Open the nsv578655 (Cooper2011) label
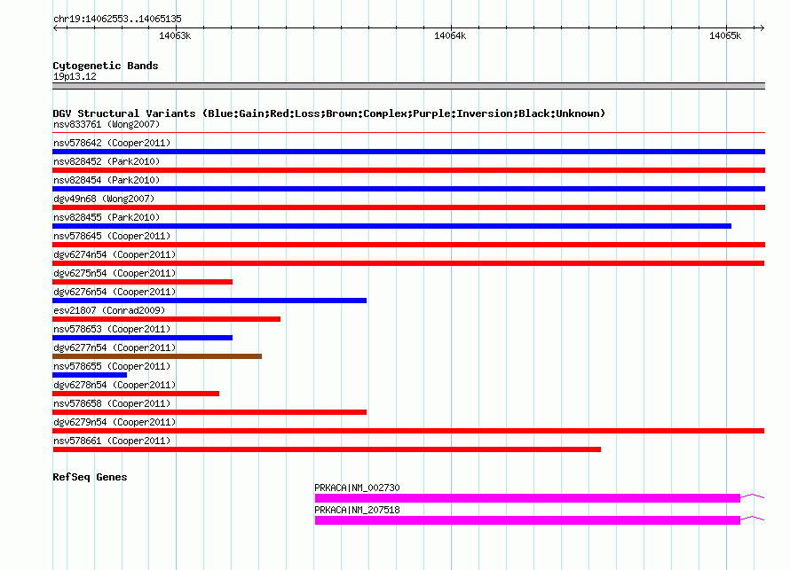 [112, 366]
